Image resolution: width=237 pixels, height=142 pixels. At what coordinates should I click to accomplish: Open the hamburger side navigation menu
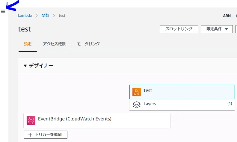point(3,11)
